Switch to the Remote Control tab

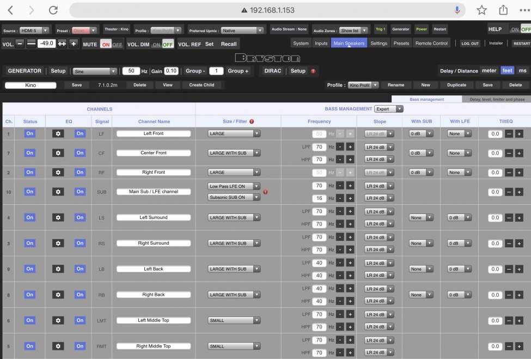click(431, 44)
